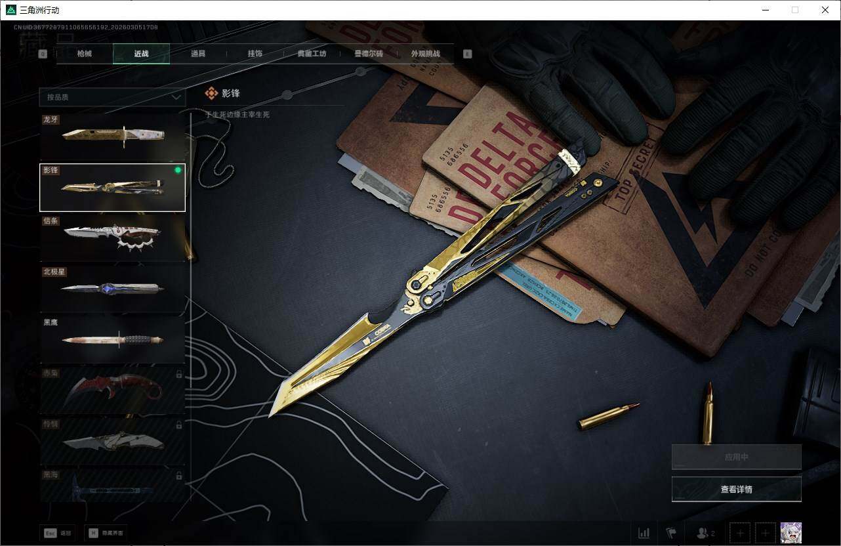Viewport: 841px width, 546px height.
Task: Click the second empty squad slot plus
Action: (x=765, y=533)
